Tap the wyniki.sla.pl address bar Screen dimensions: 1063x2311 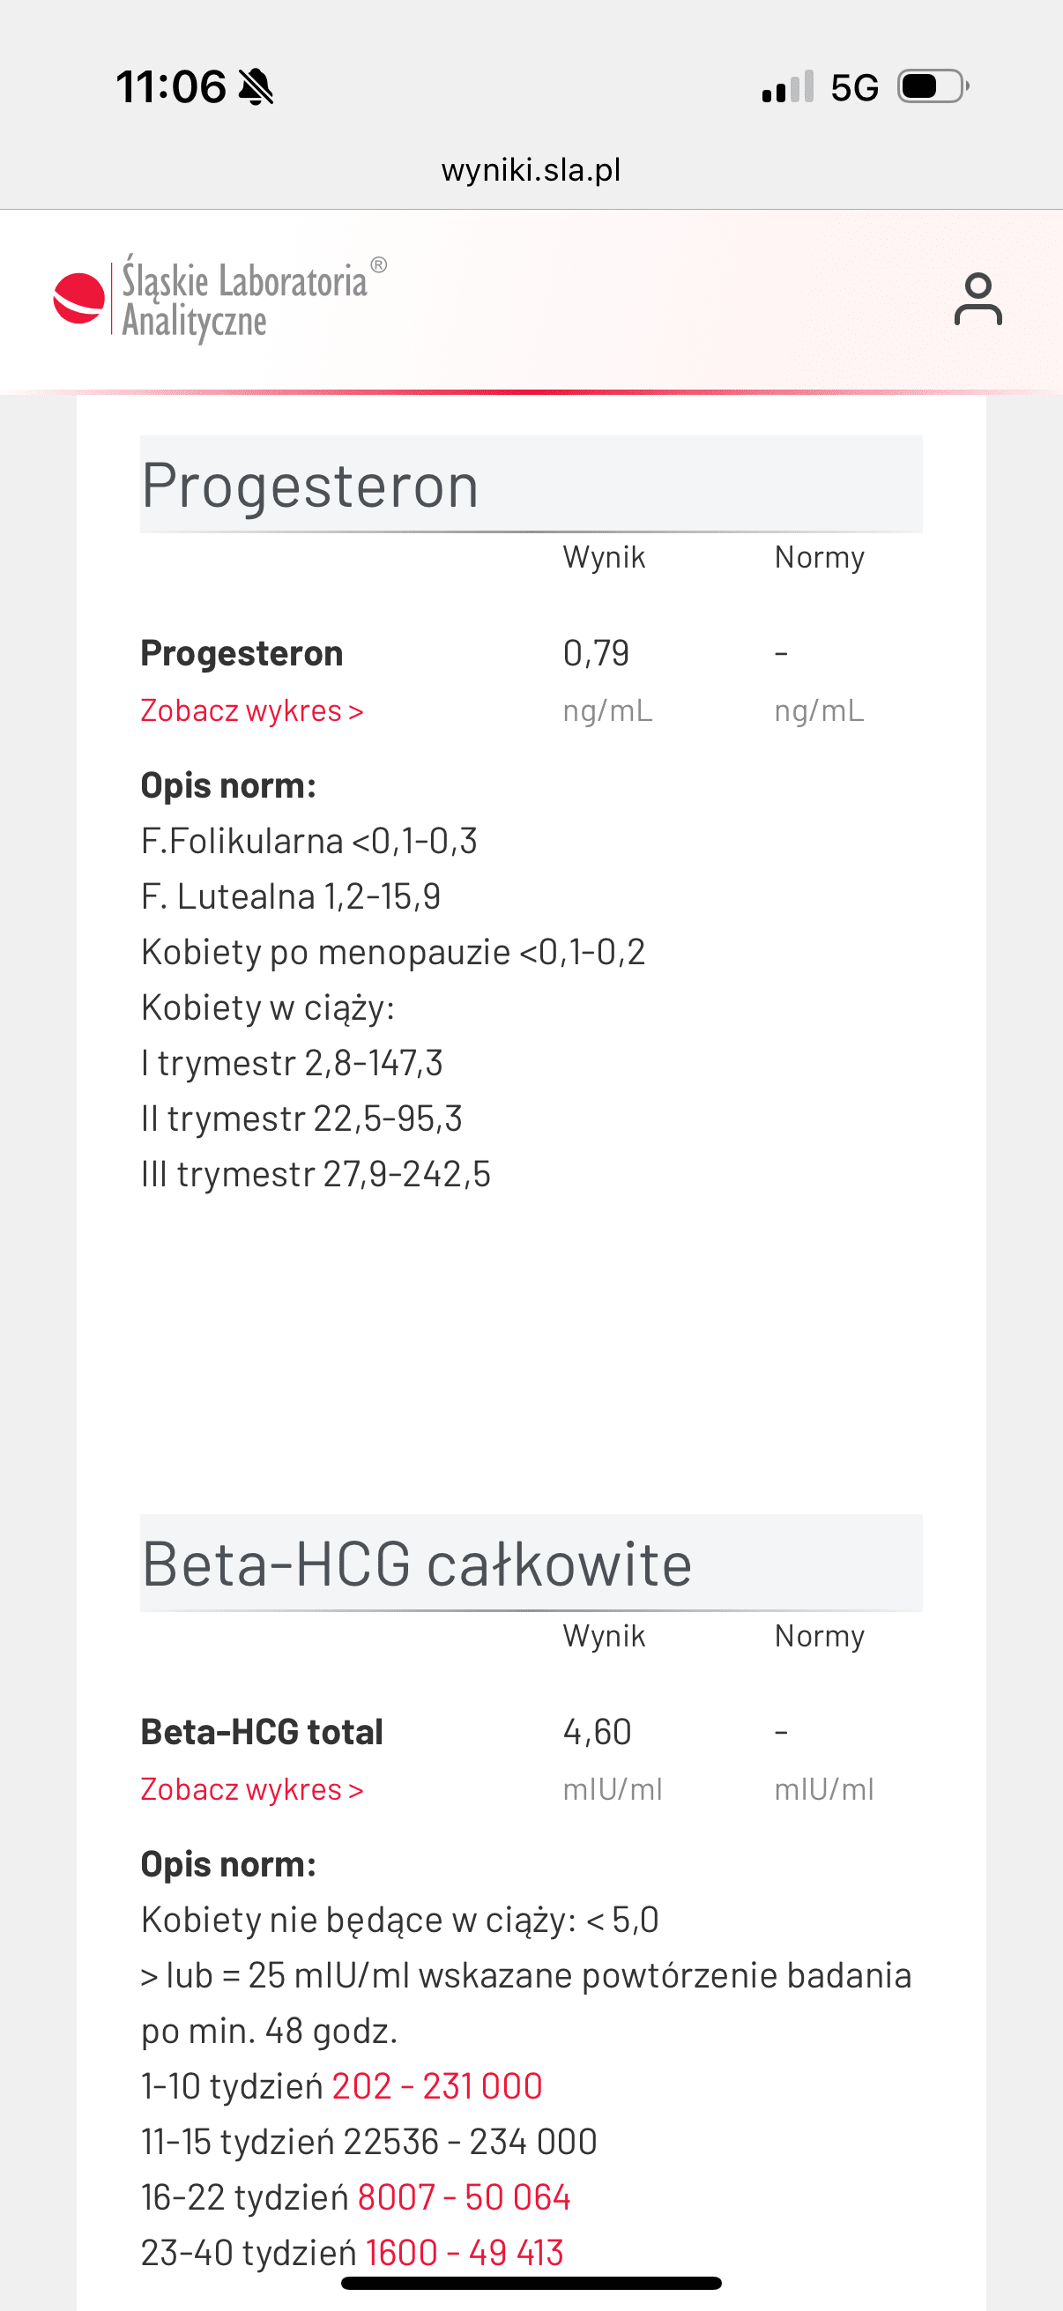click(x=531, y=169)
